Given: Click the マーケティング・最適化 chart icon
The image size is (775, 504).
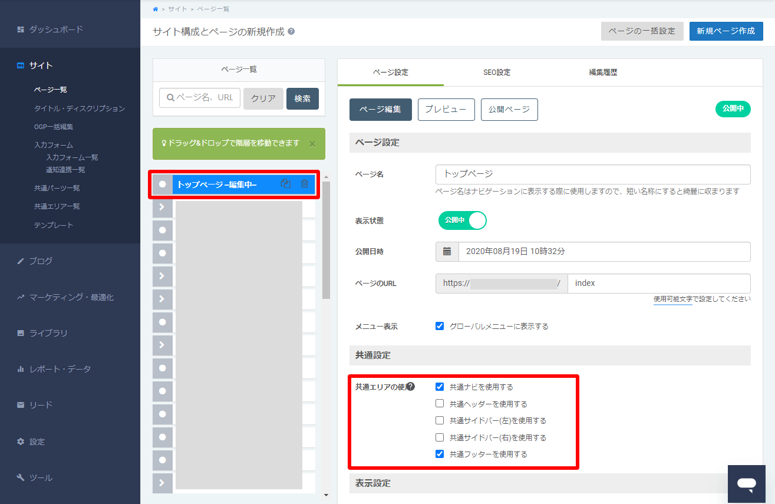Looking at the screenshot, I should pyautogui.click(x=21, y=298).
